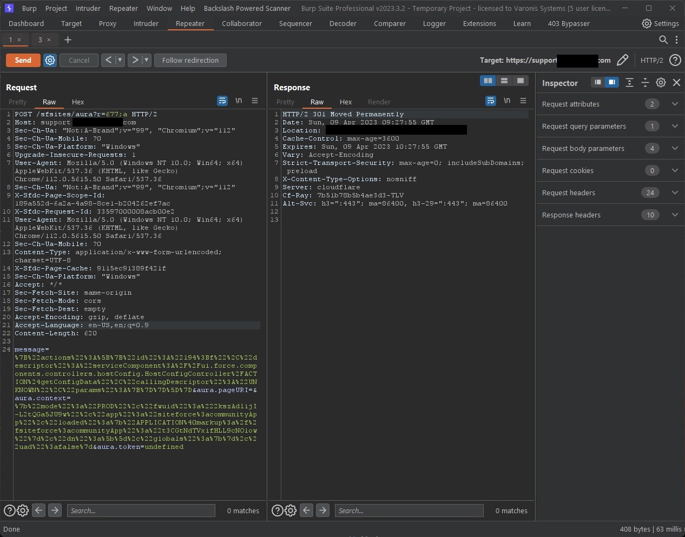The height and width of the screenshot is (537, 685).
Task: Open Repeater help question icon
Action: [675, 60]
